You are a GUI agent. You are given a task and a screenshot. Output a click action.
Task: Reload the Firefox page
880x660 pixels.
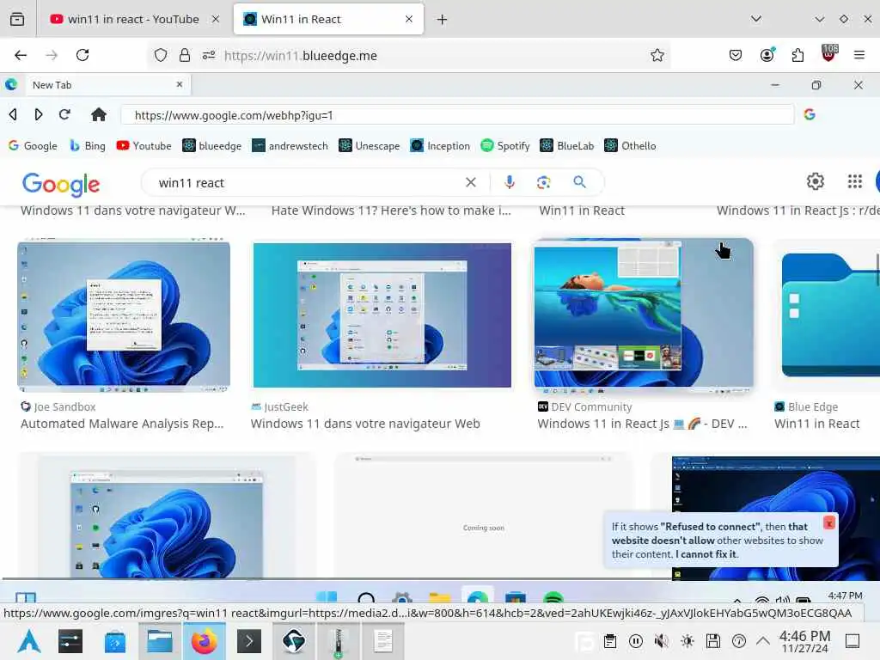(82, 55)
